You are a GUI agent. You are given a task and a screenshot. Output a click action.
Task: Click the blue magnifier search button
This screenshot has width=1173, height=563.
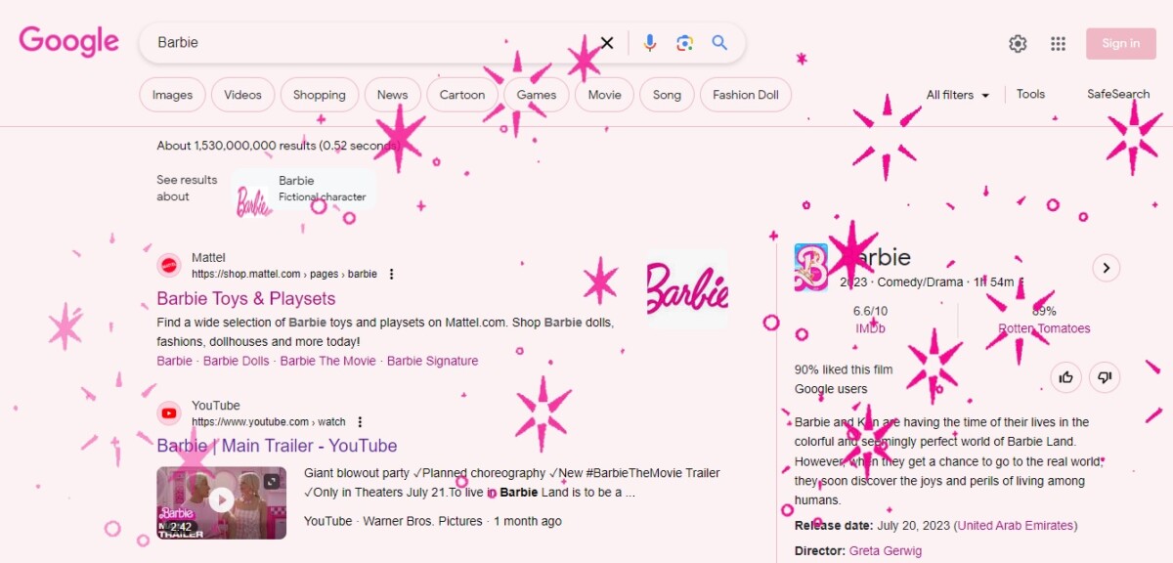719,43
